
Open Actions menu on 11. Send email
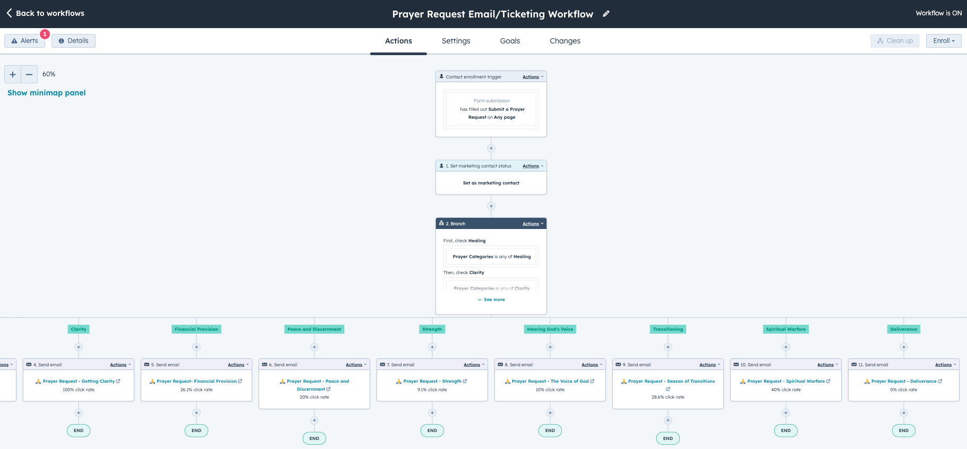pyautogui.click(x=945, y=365)
